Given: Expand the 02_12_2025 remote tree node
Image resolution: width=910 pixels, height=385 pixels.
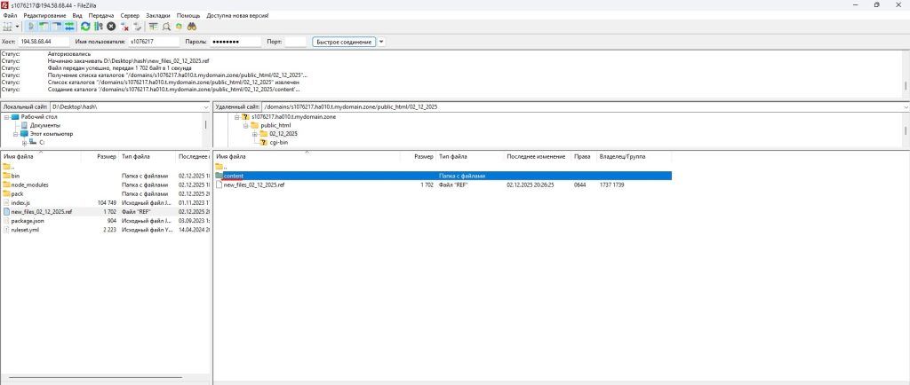Looking at the screenshot, I should tap(254, 134).
